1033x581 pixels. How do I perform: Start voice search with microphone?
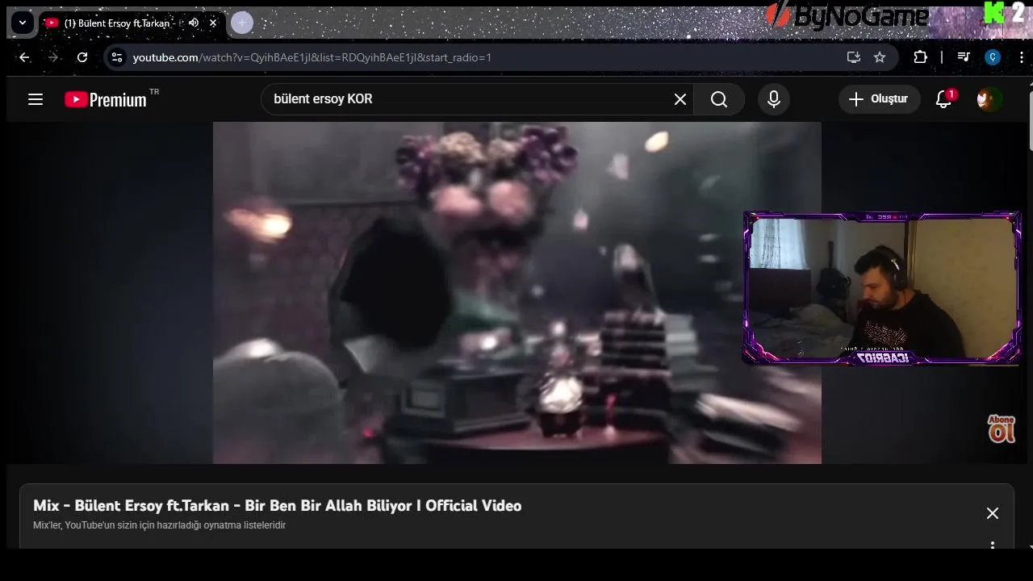click(x=774, y=99)
